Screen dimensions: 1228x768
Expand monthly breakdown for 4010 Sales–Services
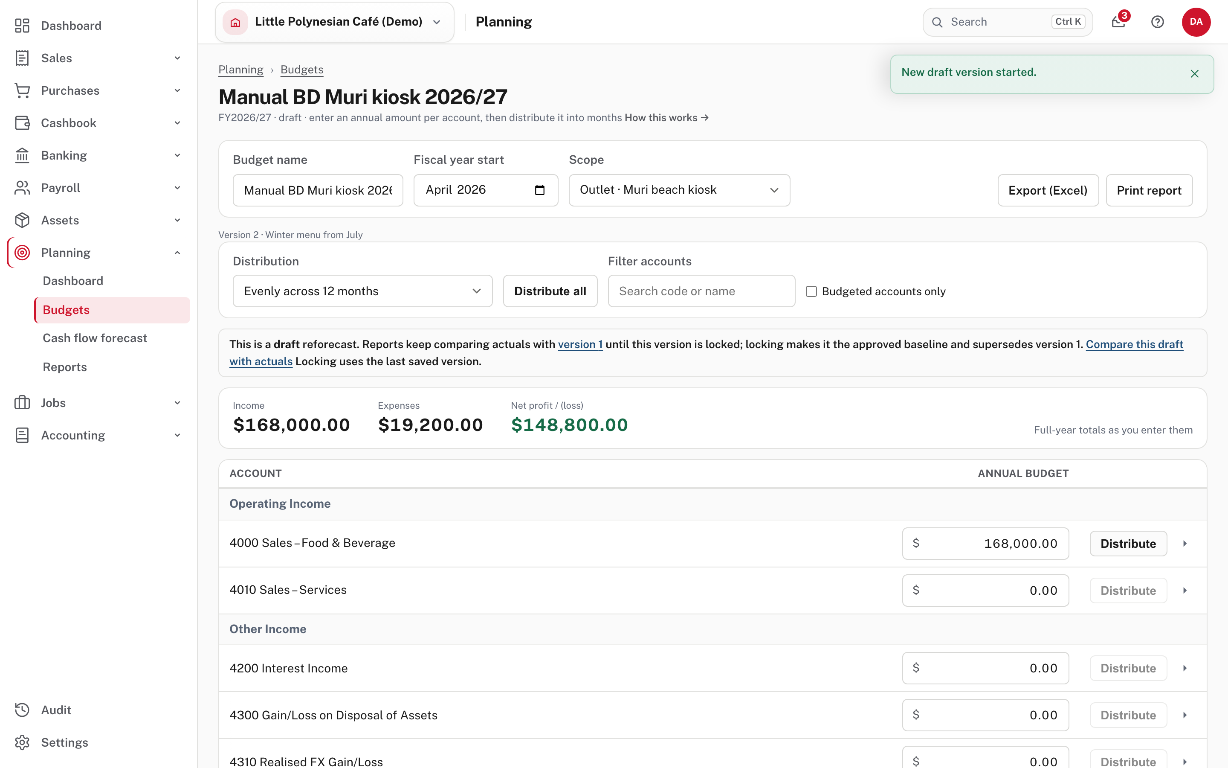click(x=1185, y=590)
